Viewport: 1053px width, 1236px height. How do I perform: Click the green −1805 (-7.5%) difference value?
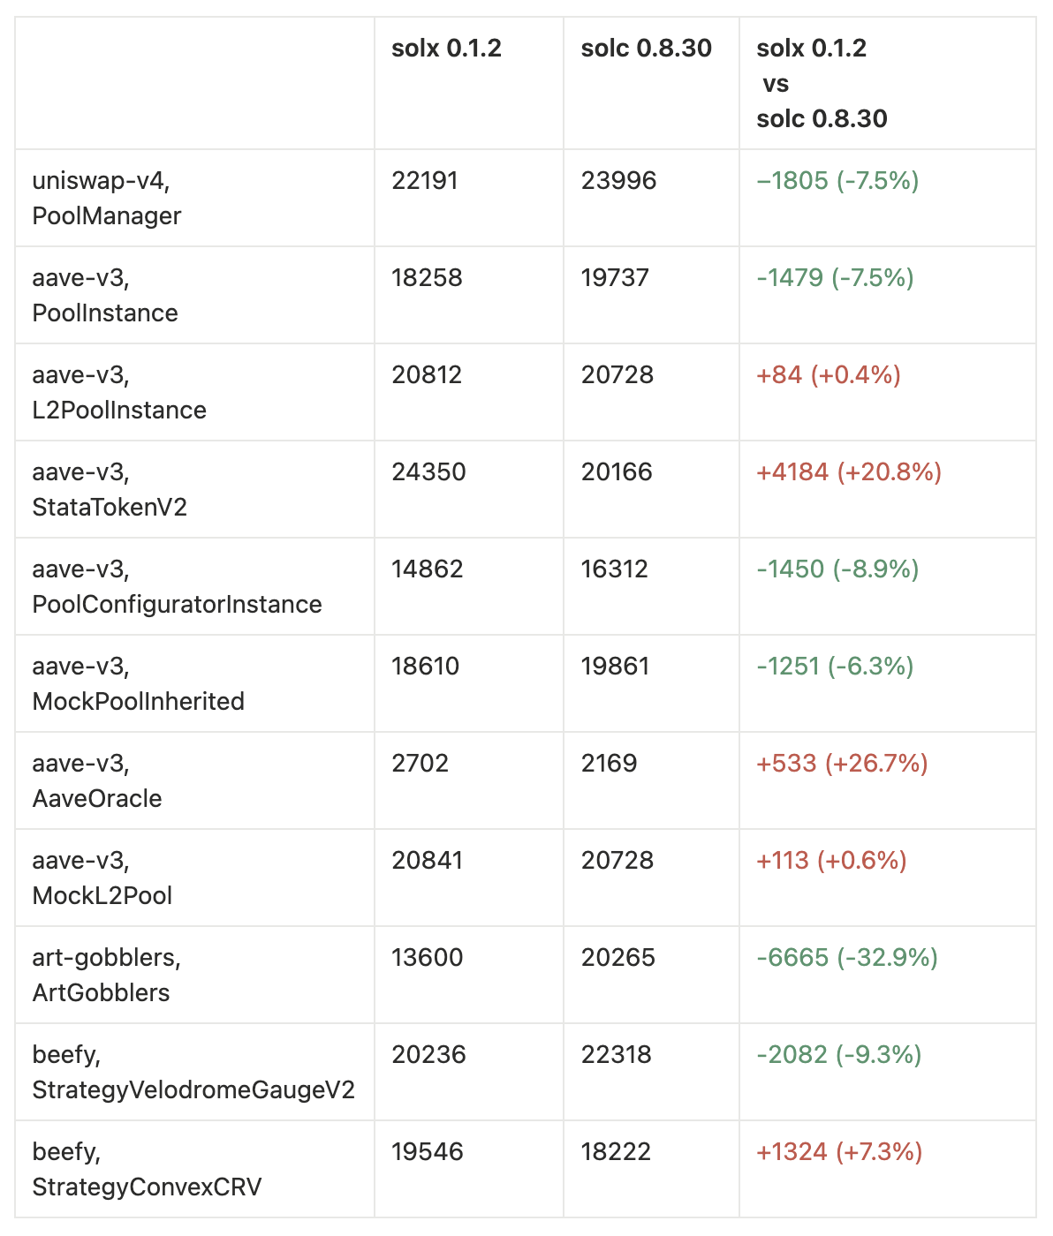click(x=837, y=181)
